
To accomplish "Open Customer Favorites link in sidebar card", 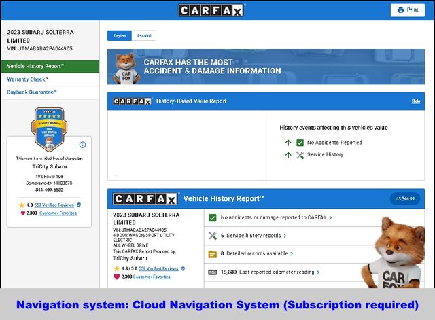I will (x=58, y=213).
